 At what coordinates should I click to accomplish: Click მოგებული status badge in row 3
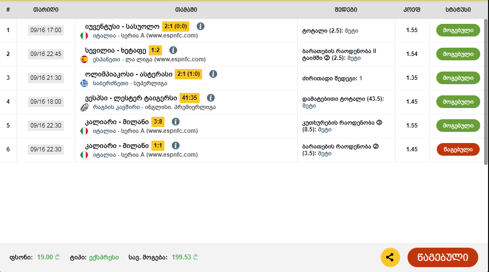(458, 78)
